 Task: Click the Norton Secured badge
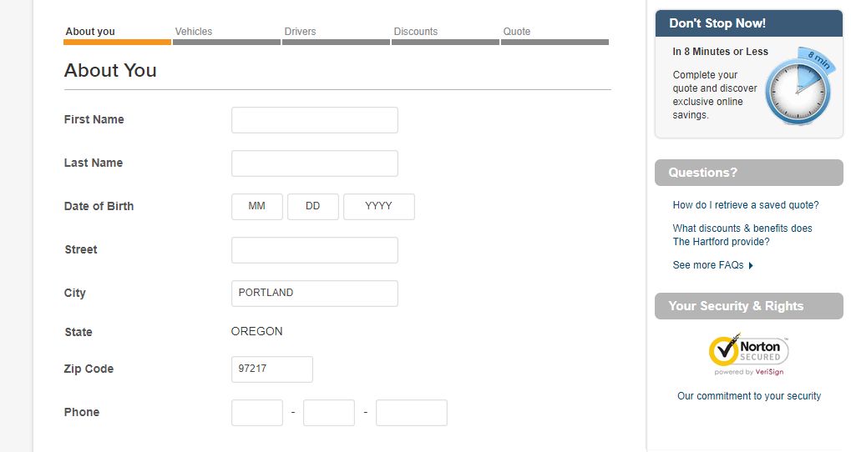click(x=748, y=354)
